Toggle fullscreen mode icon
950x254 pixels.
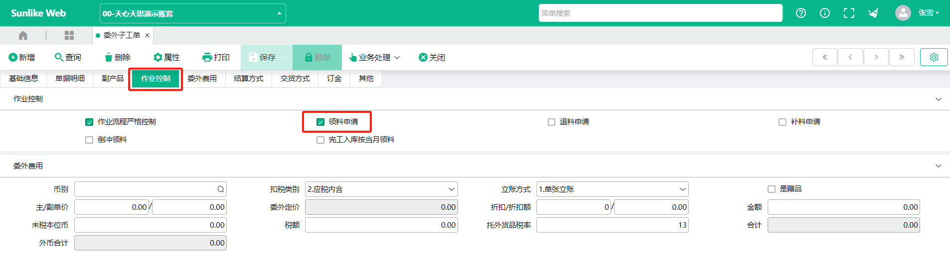tap(849, 13)
